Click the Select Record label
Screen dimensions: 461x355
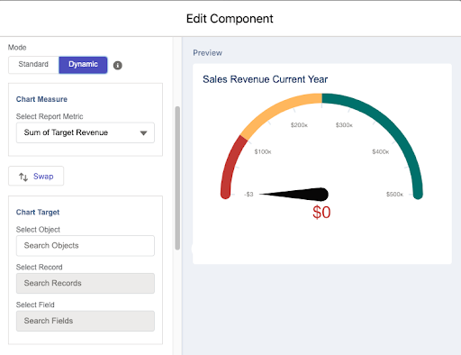click(x=40, y=267)
